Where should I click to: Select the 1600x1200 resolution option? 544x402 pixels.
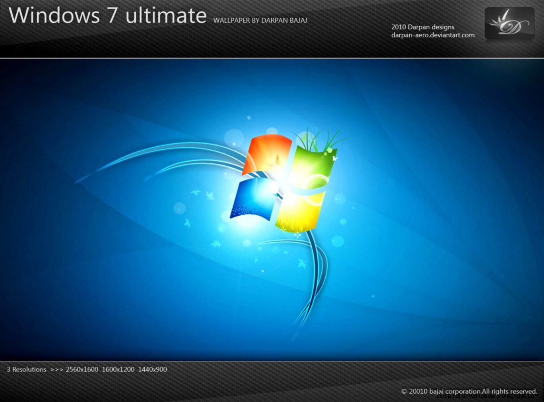click(117, 369)
